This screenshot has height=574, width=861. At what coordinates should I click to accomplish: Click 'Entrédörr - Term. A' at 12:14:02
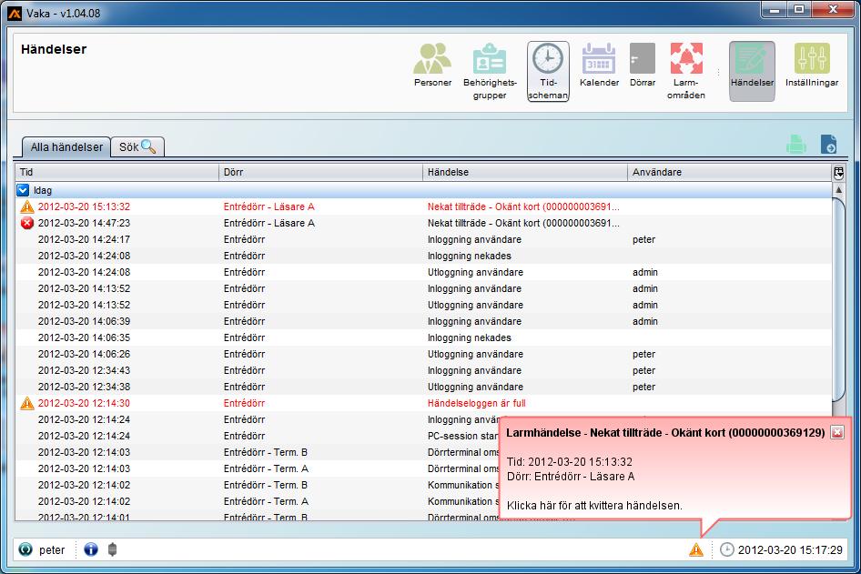click(266, 501)
